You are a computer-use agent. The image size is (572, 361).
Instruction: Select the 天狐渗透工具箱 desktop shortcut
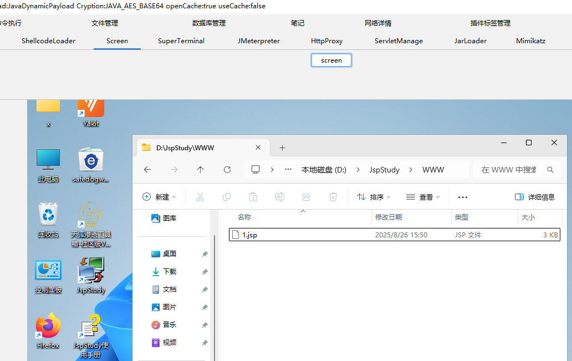(91, 225)
